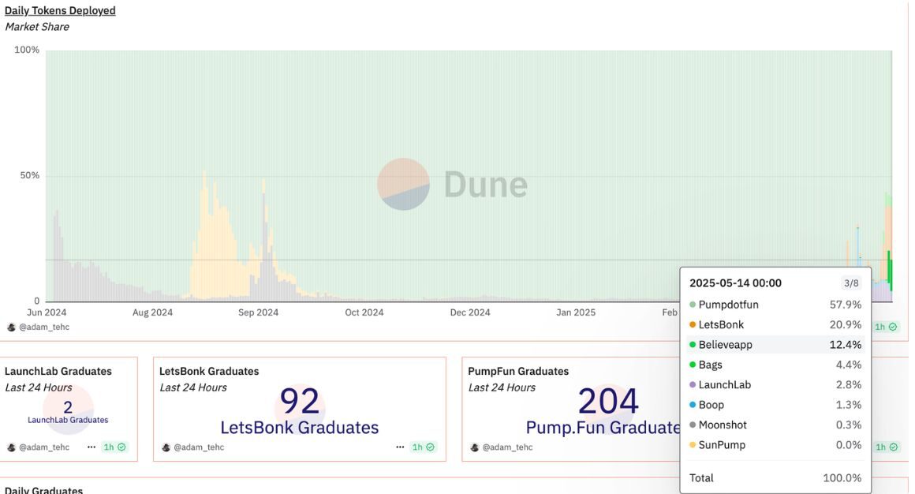Select the LaunchLab label in the tooltip
Viewport: 915px width, 494px height.
pos(725,385)
